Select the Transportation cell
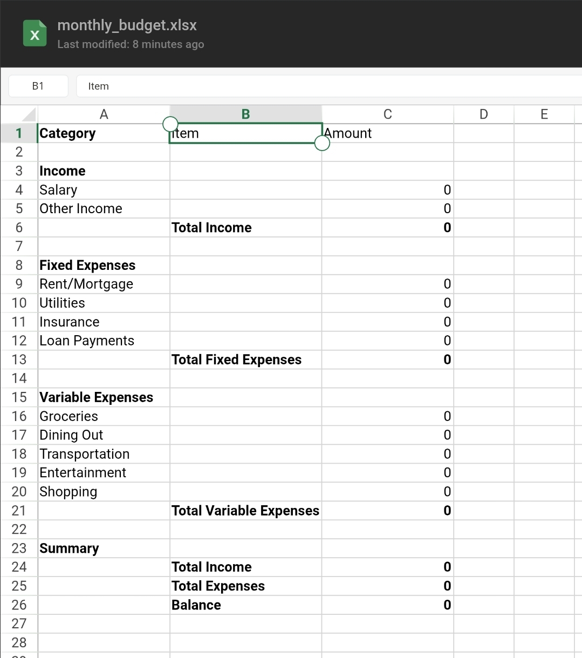 point(104,454)
